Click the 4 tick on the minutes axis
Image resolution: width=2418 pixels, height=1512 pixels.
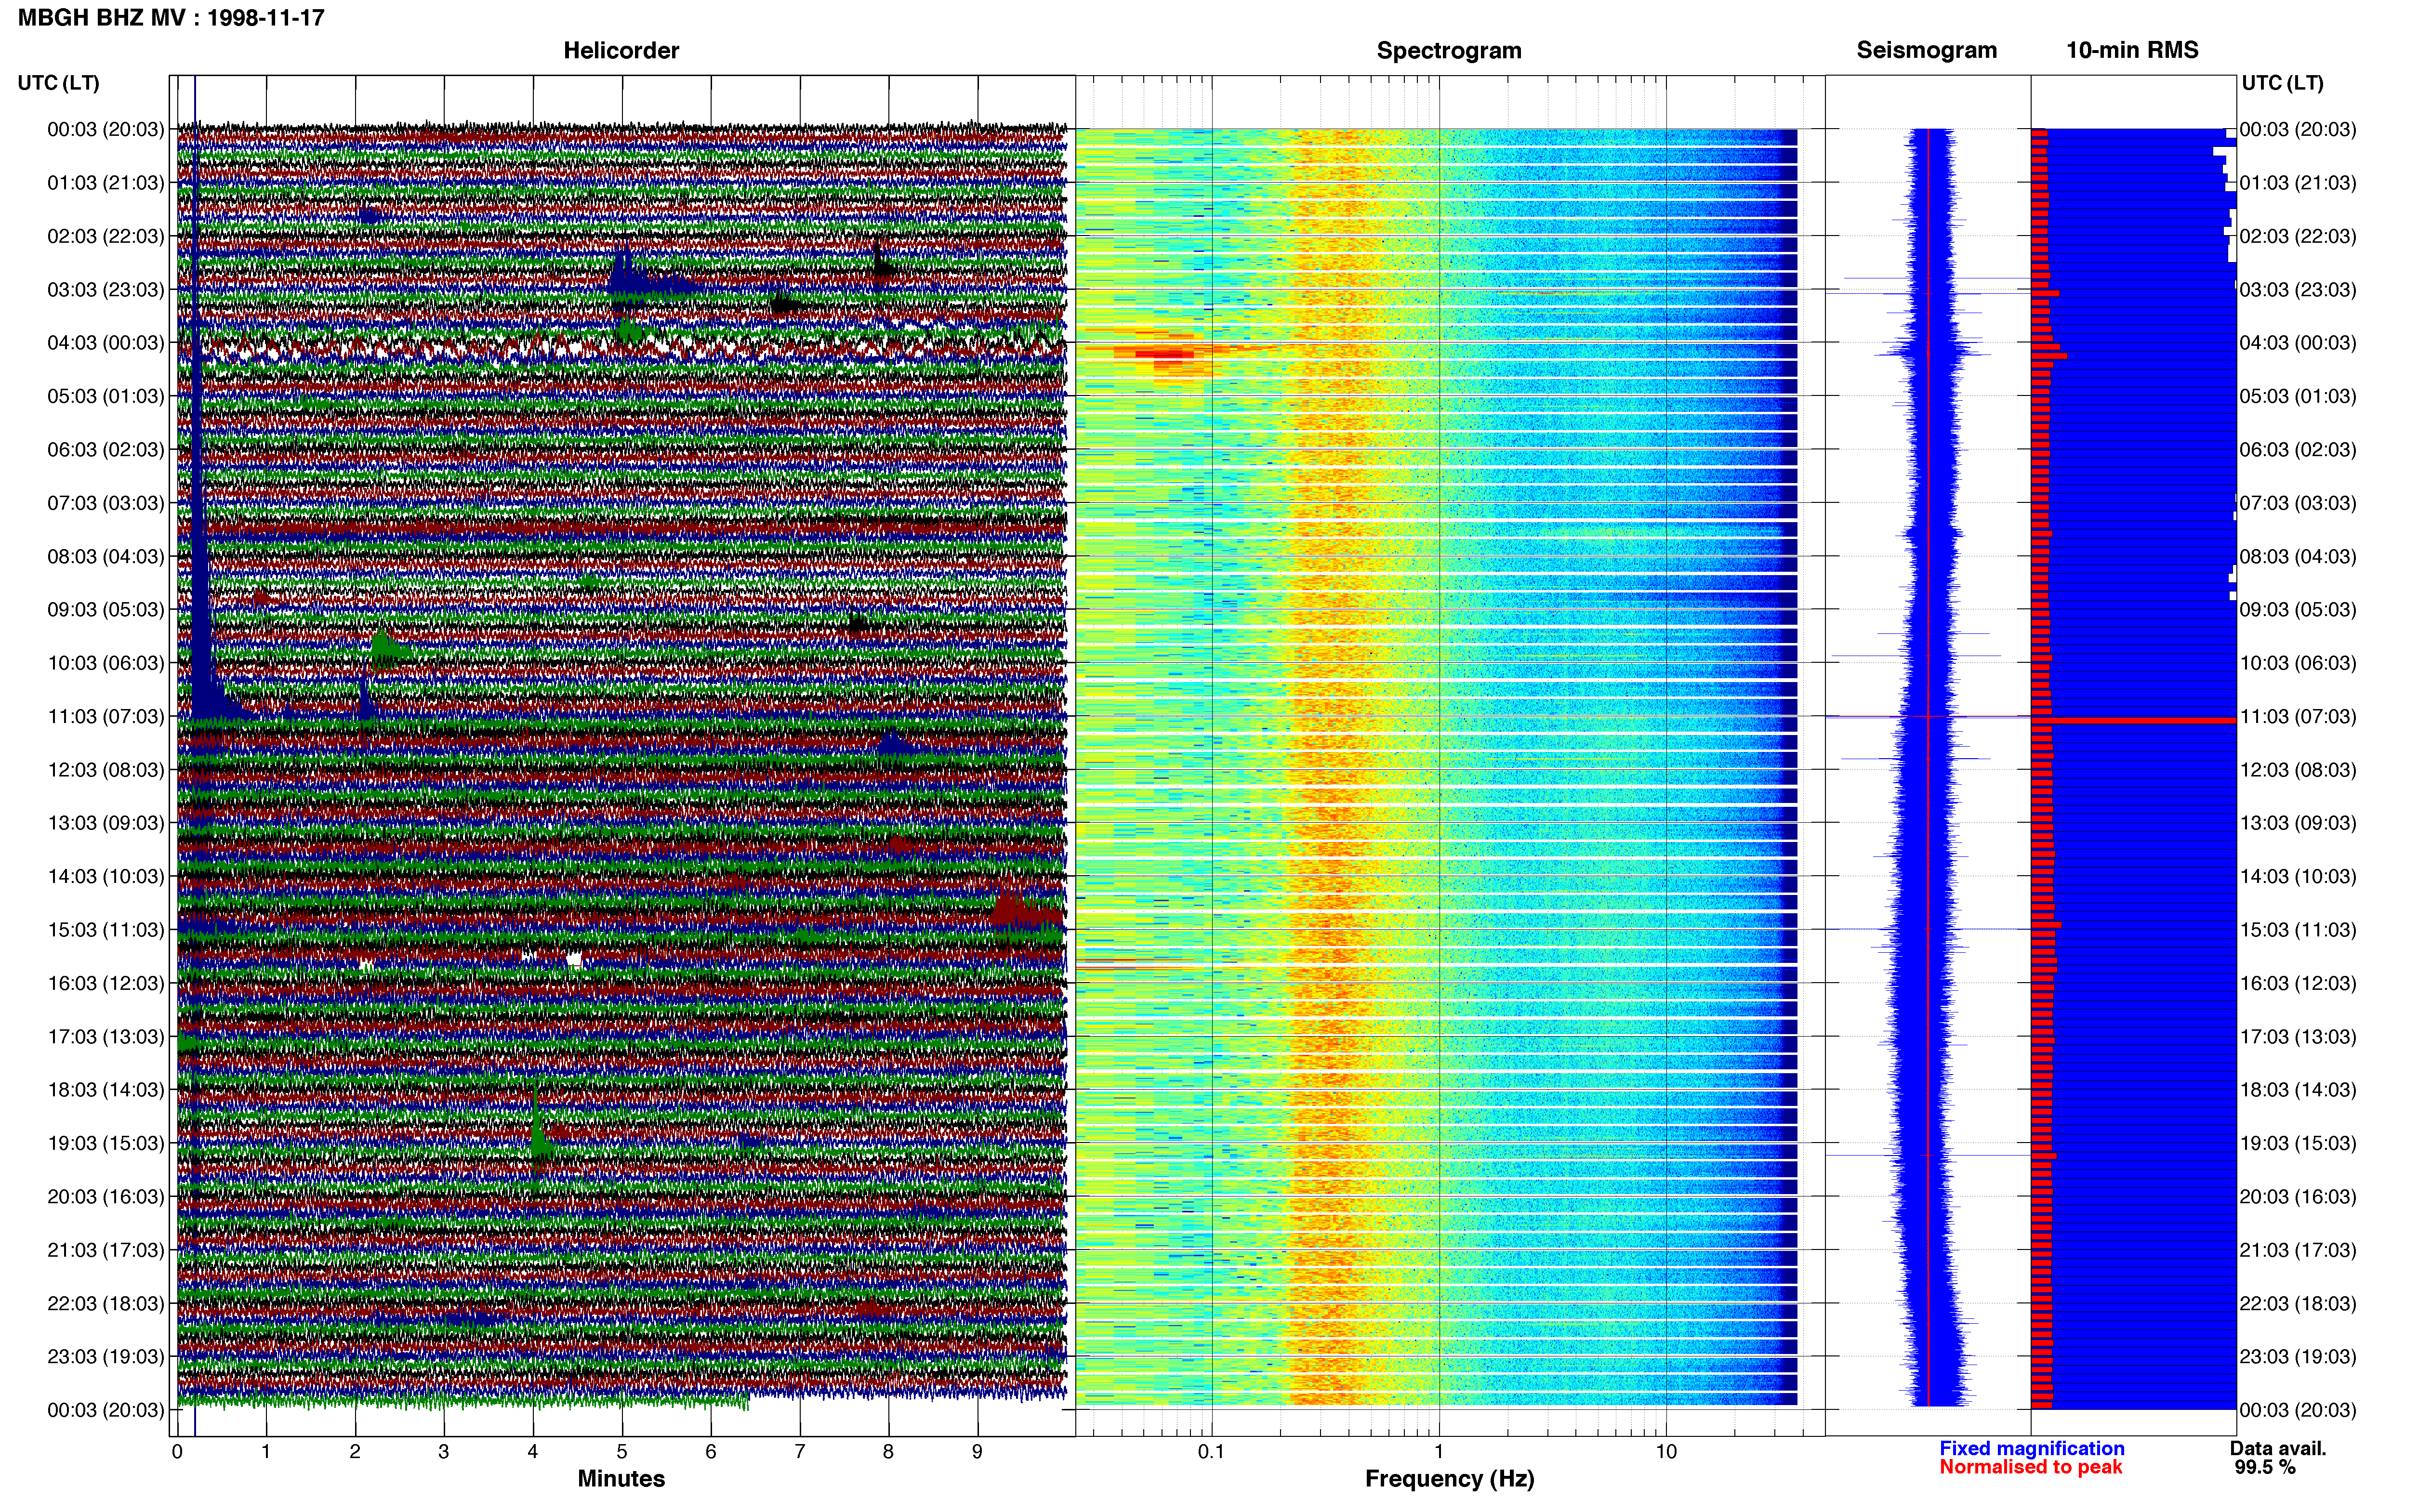tap(533, 1451)
